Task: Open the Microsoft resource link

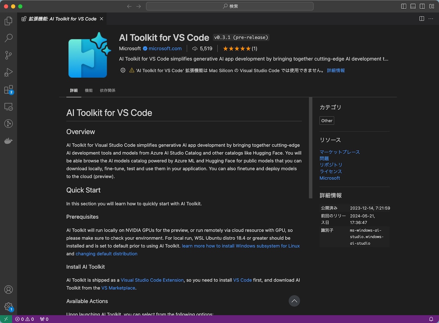Action: click(x=330, y=178)
